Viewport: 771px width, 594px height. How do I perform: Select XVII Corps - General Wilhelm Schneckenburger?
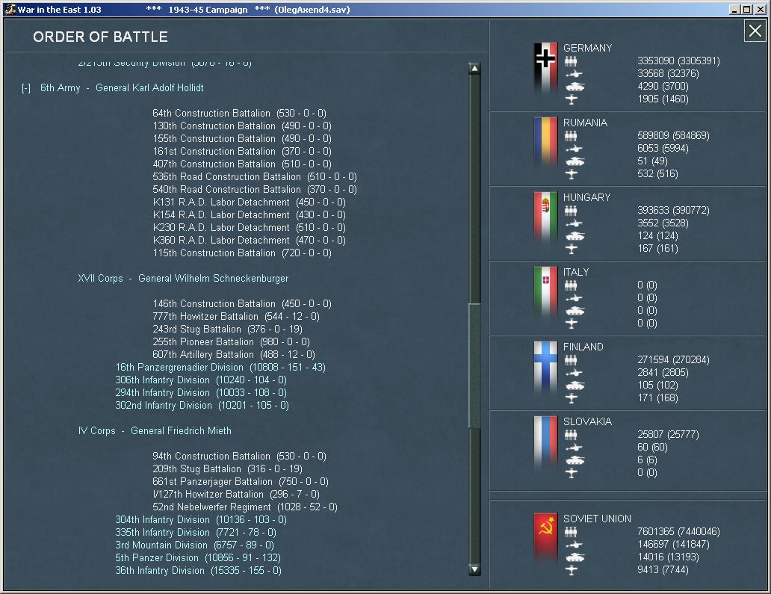pos(183,278)
